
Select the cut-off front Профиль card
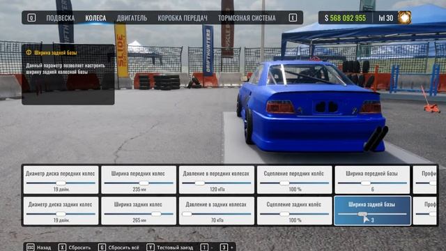(x=424, y=180)
